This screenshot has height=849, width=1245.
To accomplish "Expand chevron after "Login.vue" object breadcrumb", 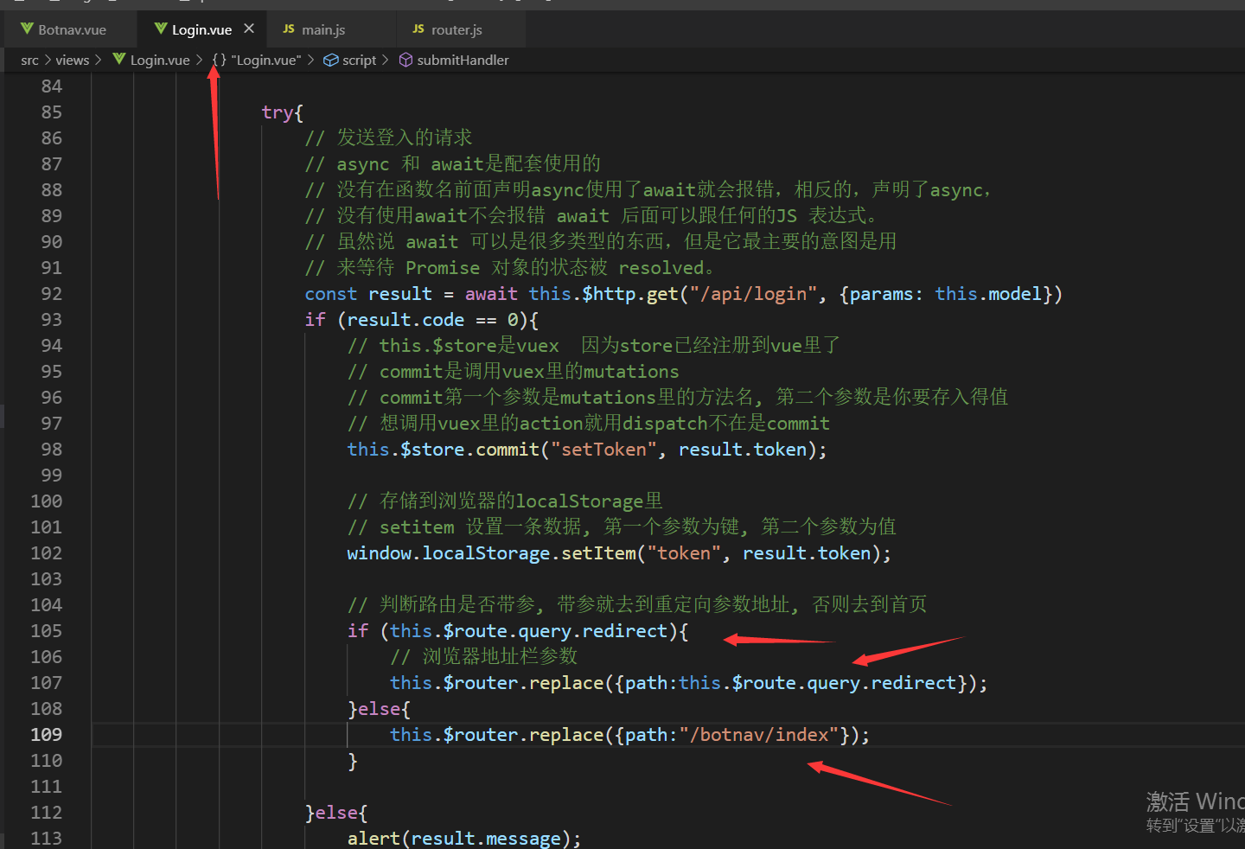I will (x=310, y=60).
